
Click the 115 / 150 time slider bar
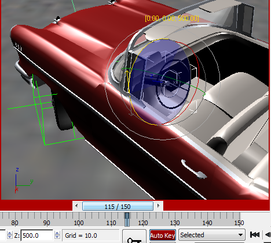click(118, 206)
